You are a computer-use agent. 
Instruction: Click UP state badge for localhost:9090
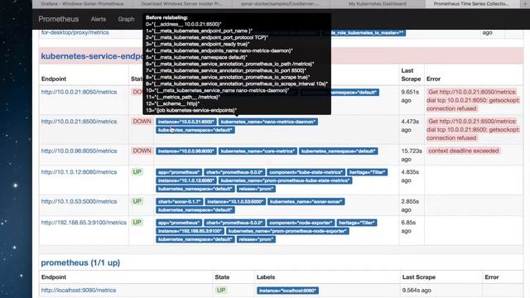click(x=221, y=291)
